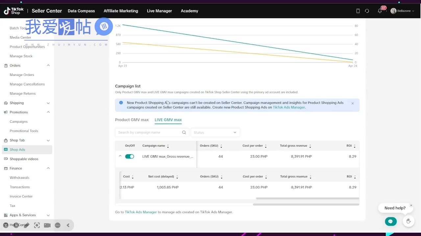Viewport: 421px width, 236px height.
Task: Open Withdrawals under Finance
Action: point(19,178)
